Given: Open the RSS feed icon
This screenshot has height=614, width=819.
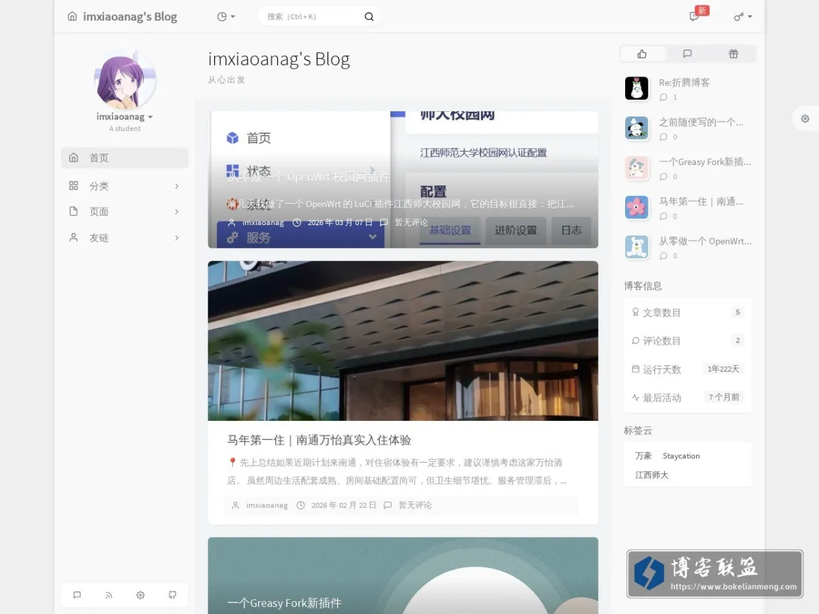Looking at the screenshot, I should [x=109, y=595].
